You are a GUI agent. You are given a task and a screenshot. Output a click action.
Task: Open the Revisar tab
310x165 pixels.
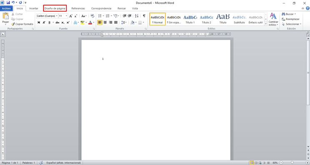(122, 8)
